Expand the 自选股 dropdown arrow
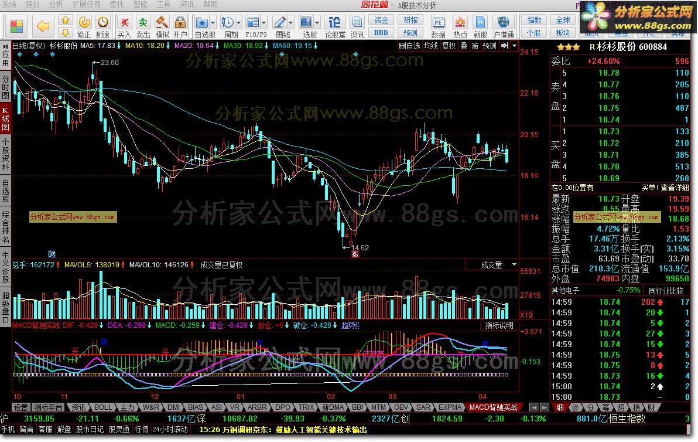The image size is (698, 442). [x=213, y=22]
